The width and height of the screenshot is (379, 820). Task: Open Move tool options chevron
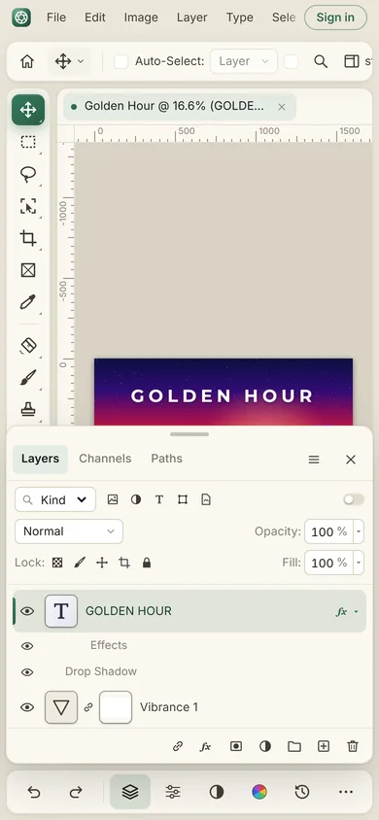click(81, 62)
